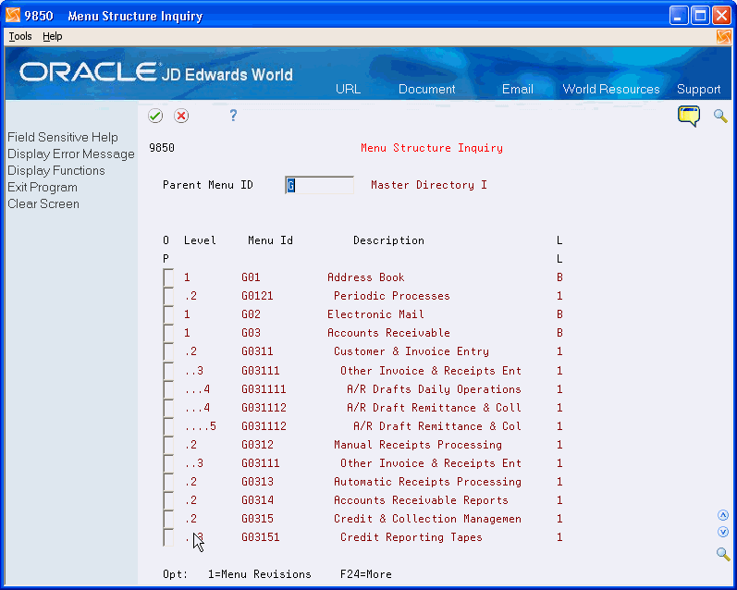
Task: Click menu ID 'G03151'
Action: click(261, 537)
